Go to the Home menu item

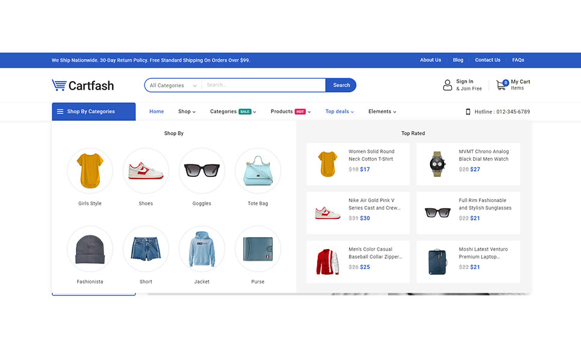157,111
